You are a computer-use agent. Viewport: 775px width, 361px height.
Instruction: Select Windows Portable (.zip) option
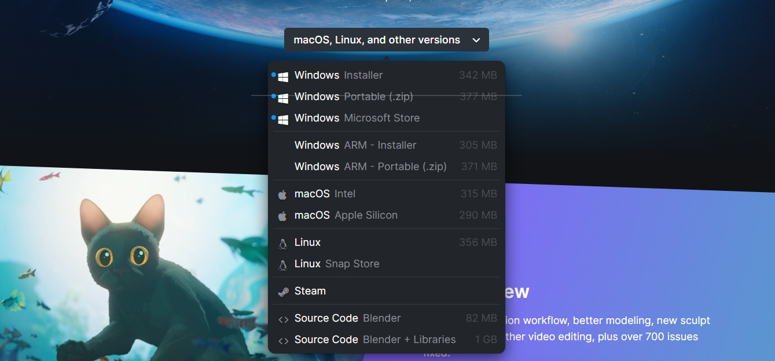point(387,97)
